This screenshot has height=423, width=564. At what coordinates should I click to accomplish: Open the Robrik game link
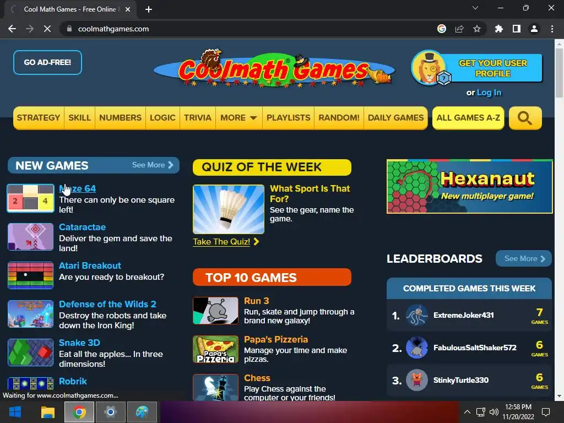click(x=73, y=381)
